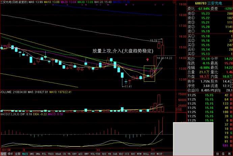Click the 卖① price 15.19 row

(x=210, y=31)
